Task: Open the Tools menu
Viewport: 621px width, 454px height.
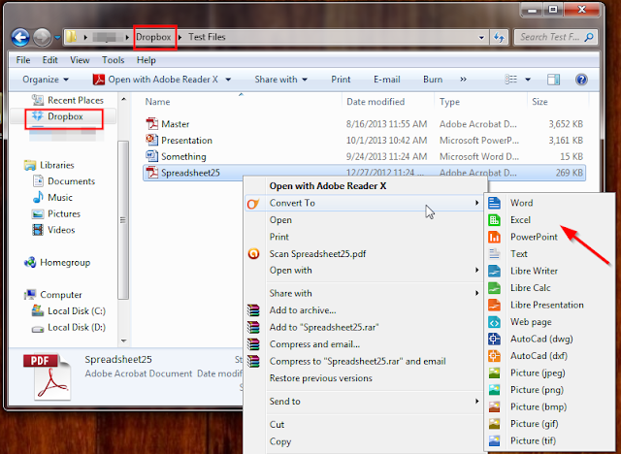Action: (113, 60)
